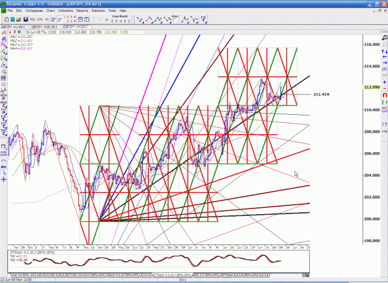Click the red trendline tool icon
The image size is (388, 283).
click(x=4, y=33)
